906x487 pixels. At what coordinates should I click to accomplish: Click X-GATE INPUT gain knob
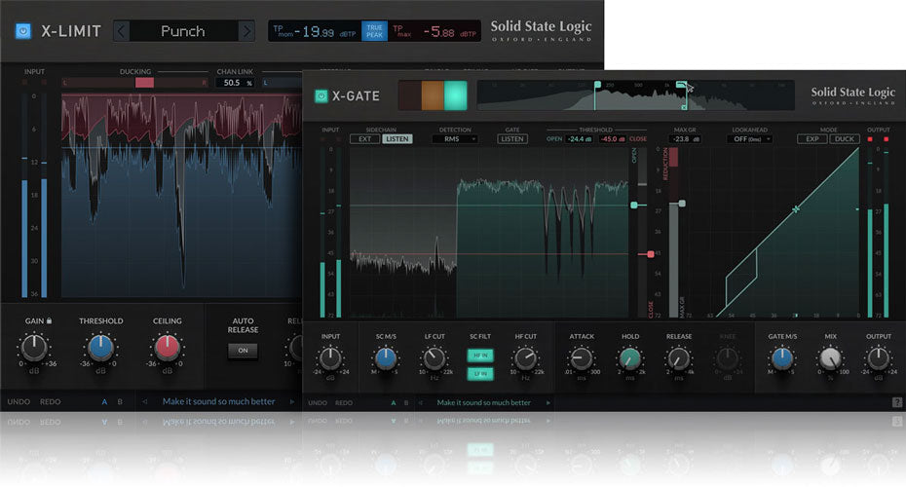[x=330, y=358]
